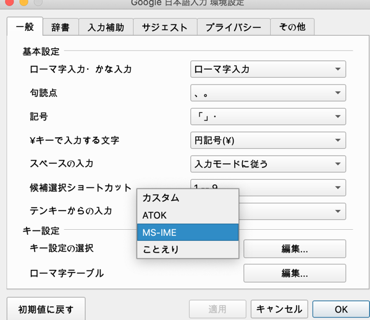Confirm settings with the OK button
This screenshot has width=370, height=320.
[341, 309]
